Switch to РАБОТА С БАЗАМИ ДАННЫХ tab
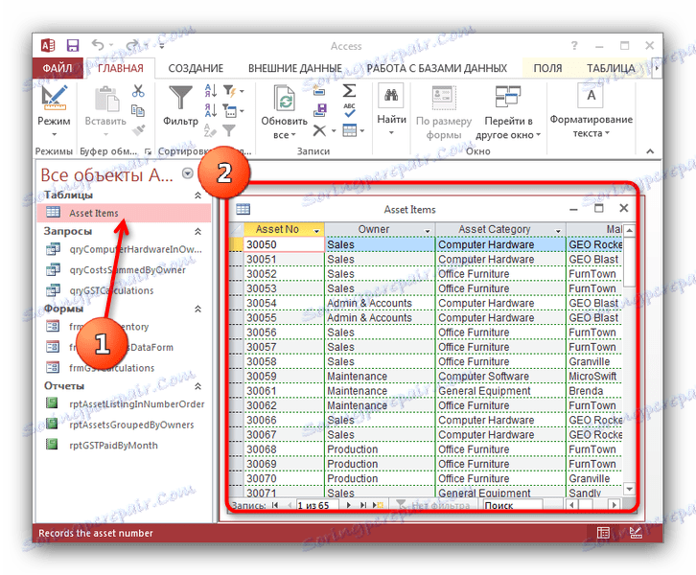 click(437, 68)
